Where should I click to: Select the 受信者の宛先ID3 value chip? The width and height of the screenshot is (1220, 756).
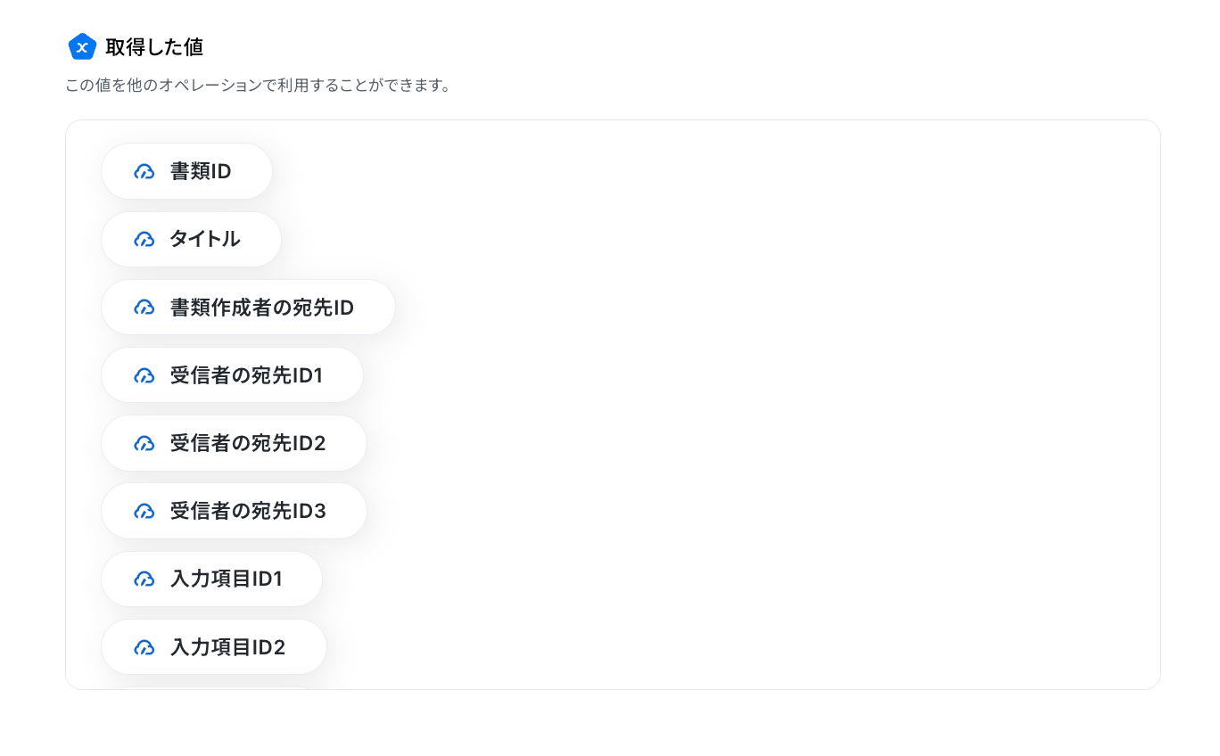(x=234, y=511)
